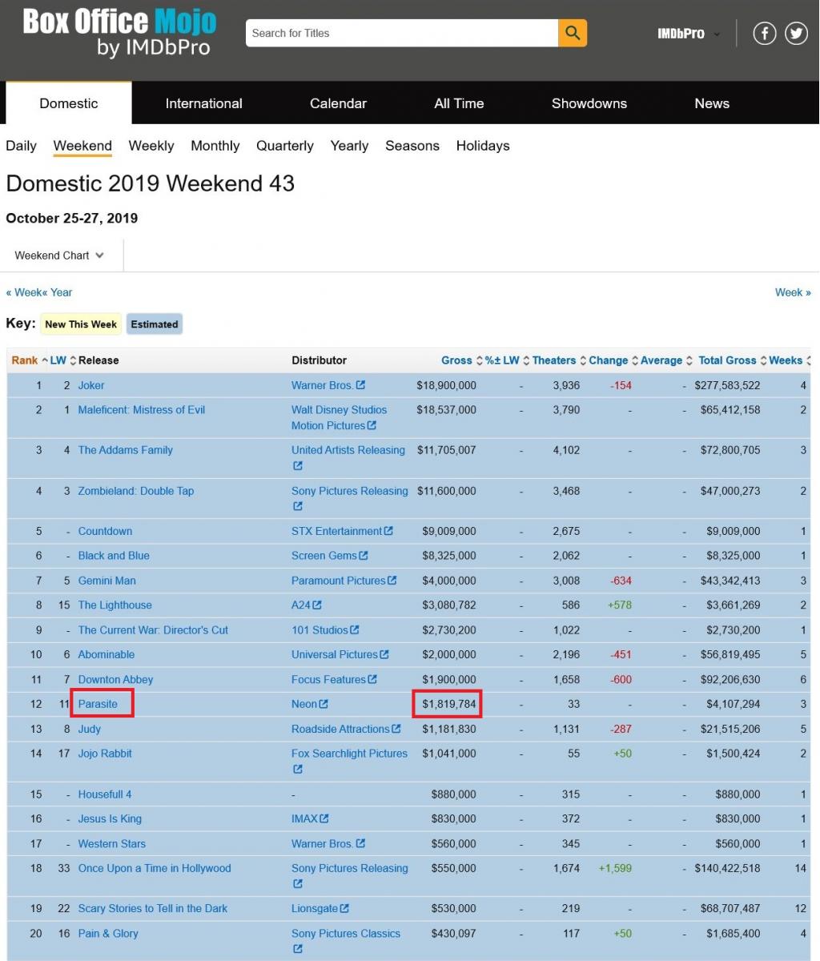Sort the table by Gross column
This screenshot has height=961, width=820.
click(462, 360)
